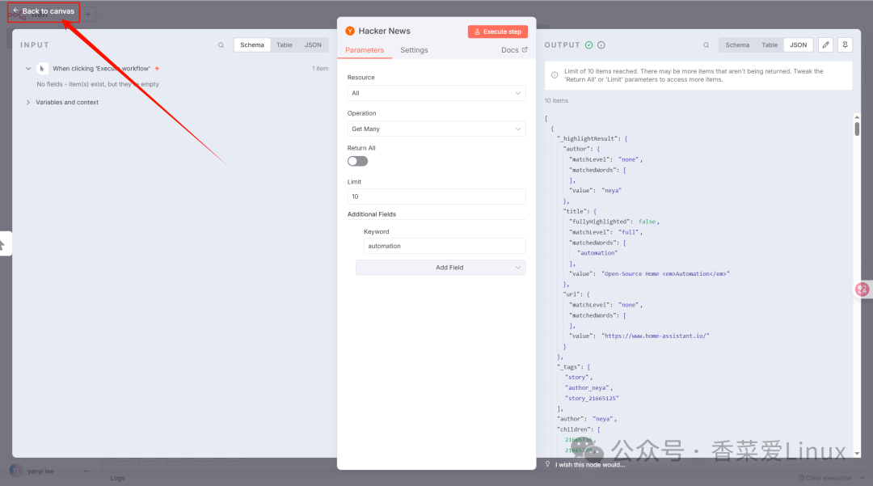Screen dimensions: 873x486
Task: Expand Variables and context section
Action: tap(27, 103)
